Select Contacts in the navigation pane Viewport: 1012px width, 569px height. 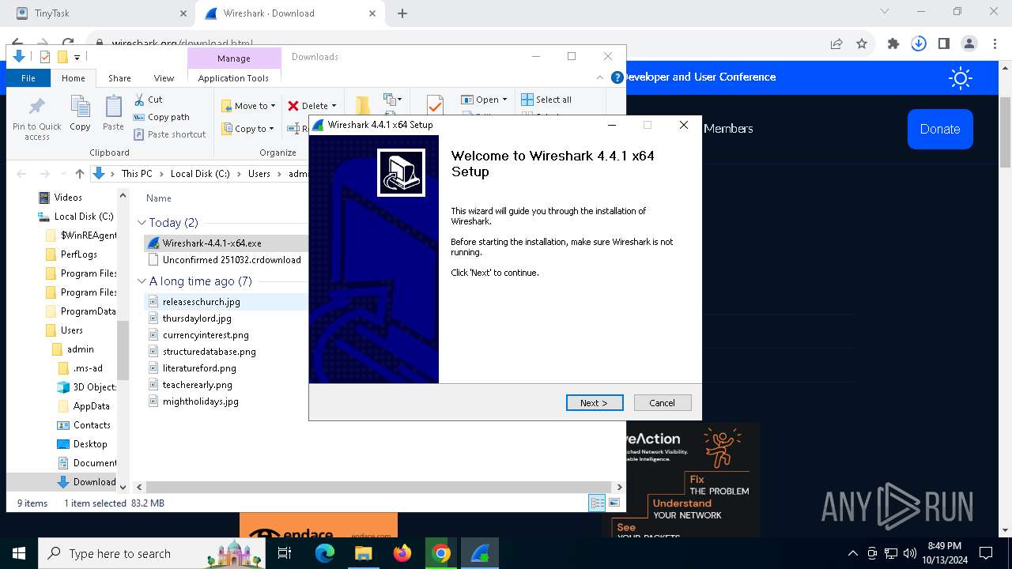(92, 425)
